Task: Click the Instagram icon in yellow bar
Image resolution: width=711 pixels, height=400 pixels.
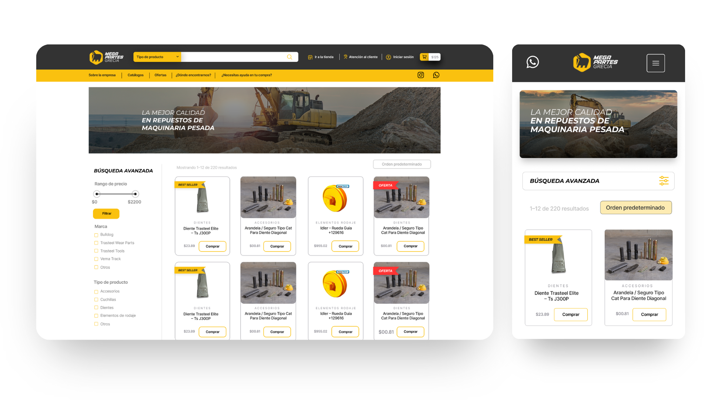Action: (421, 75)
